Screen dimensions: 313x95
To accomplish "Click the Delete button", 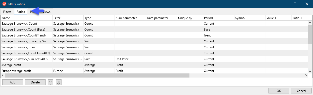I will tap(35, 82).
